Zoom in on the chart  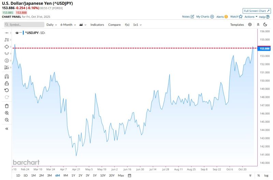point(6,113)
